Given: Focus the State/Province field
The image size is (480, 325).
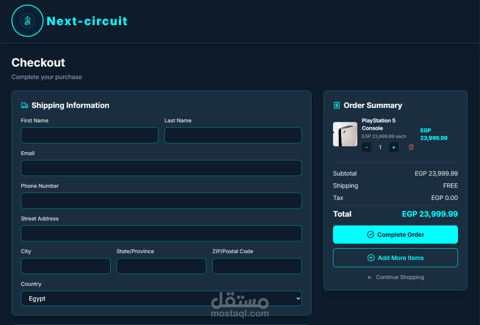Looking at the screenshot, I should tap(161, 266).
